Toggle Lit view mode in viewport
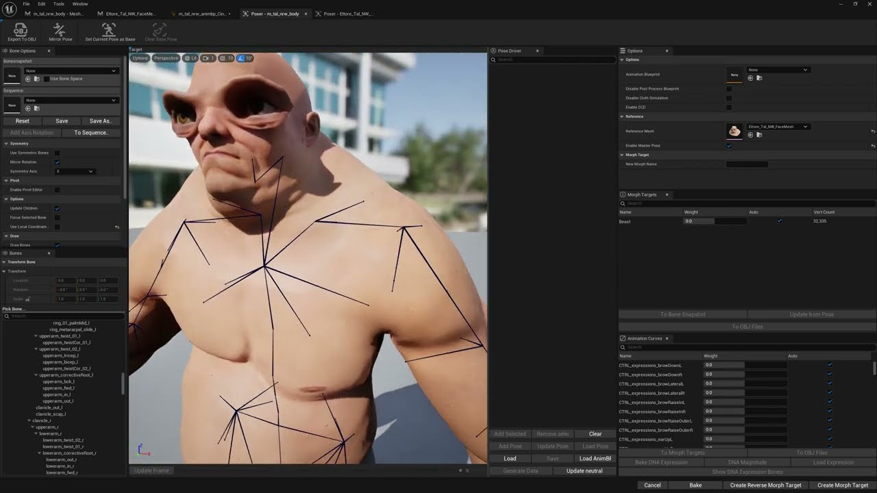Image resolution: width=877 pixels, height=493 pixels. [x=190, y=58]
